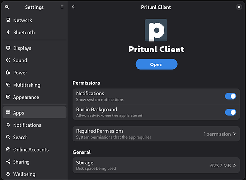The height and width of the screenshot is (180, 246).
Task: Expand Required Permissions chevron
Action: click(235, 134)
